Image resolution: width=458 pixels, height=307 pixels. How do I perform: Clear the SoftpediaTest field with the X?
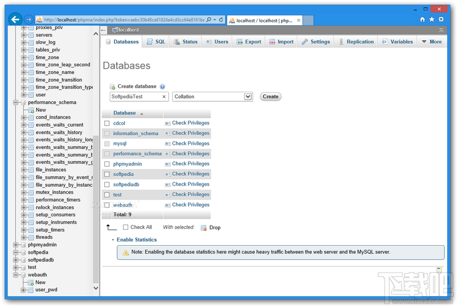pos(164,97)
